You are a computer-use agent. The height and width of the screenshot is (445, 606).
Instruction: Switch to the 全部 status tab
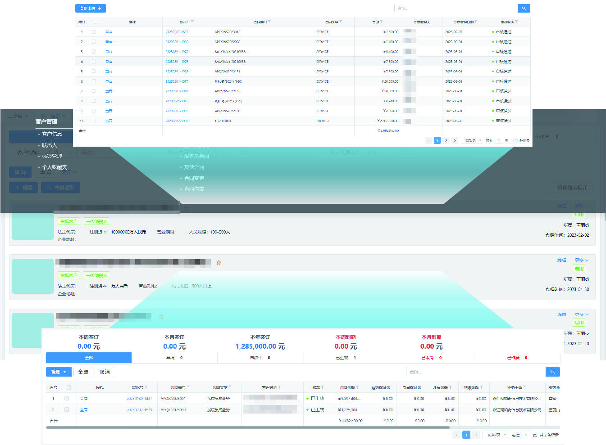click(x=89, y=358)
